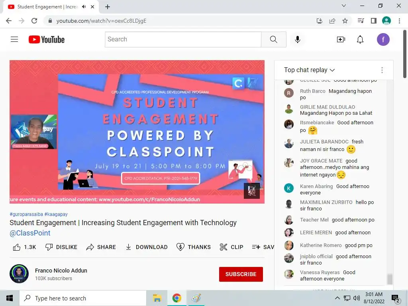The image size is (408, 306).
Task: Click the install app icon in address bar
Action: [x=320, y=21]
